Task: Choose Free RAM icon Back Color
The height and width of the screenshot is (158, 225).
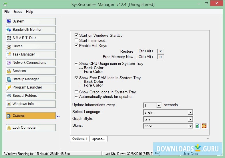Action: (93, 82)
